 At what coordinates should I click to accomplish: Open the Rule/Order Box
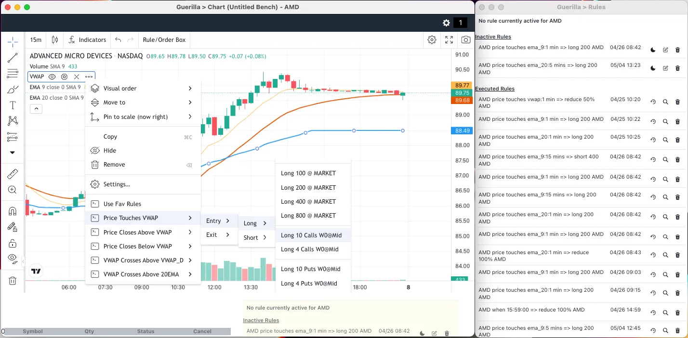164,40
